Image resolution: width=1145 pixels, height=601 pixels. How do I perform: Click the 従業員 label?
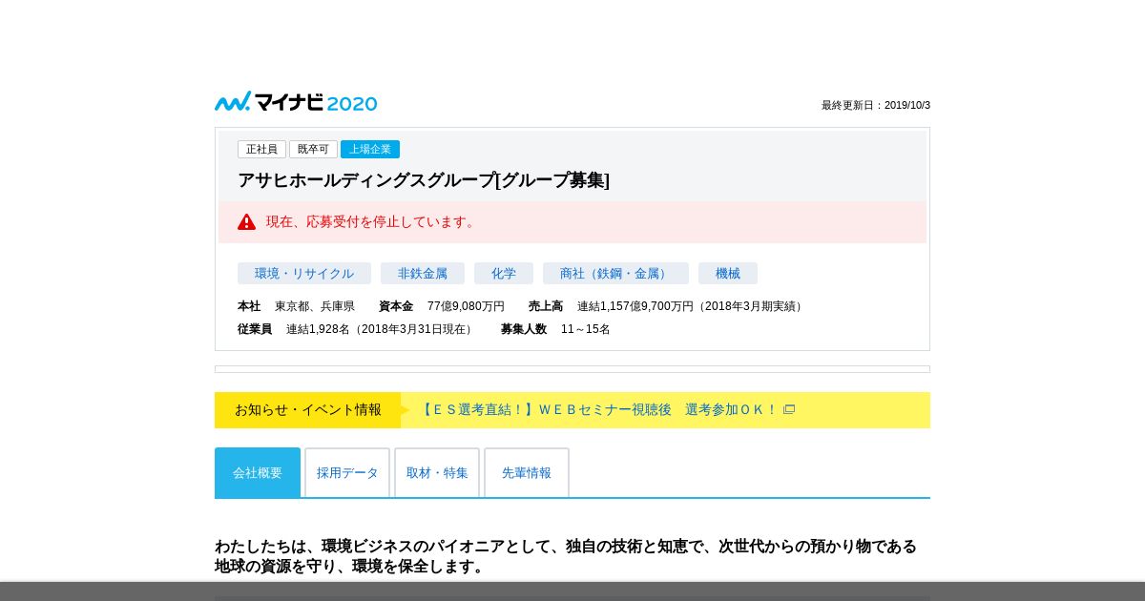(x=255, y=329)
